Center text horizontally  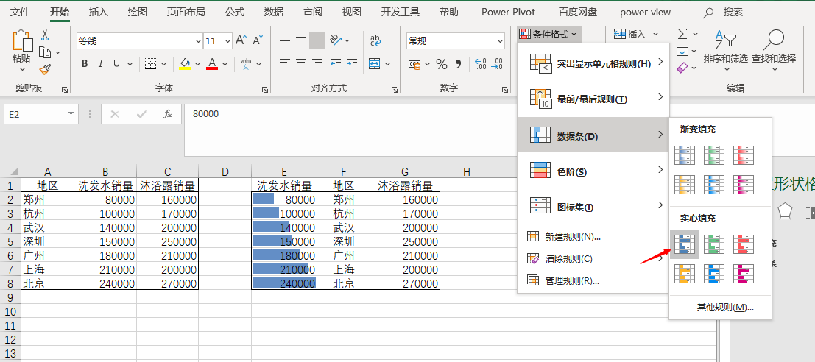point(301,64)
